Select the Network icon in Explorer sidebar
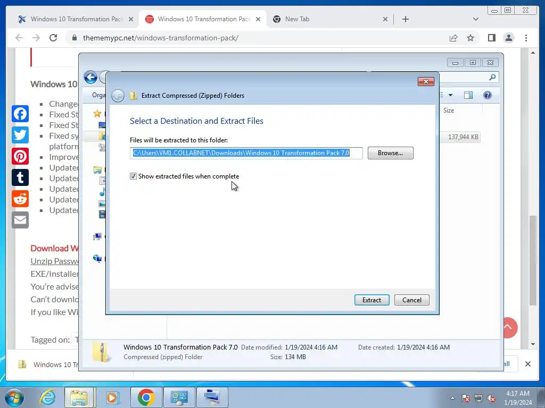Viewport: 545px width, 408px height. pyautogui.click(x=97, y=259)
